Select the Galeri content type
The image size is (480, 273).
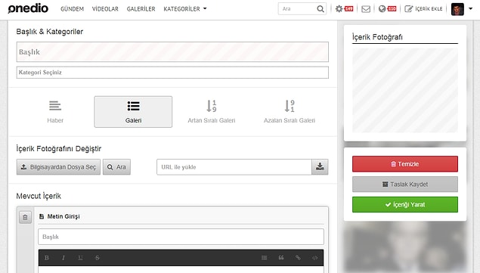[x=133, y=112]
